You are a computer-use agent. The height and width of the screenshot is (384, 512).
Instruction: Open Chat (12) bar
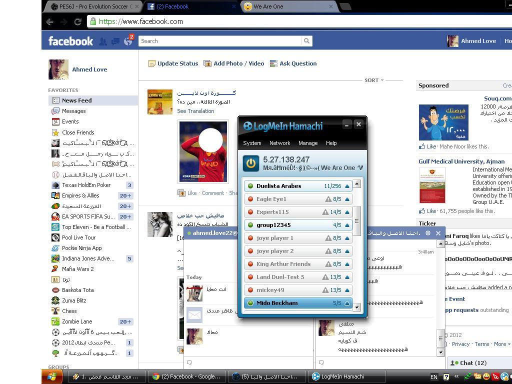479,363
